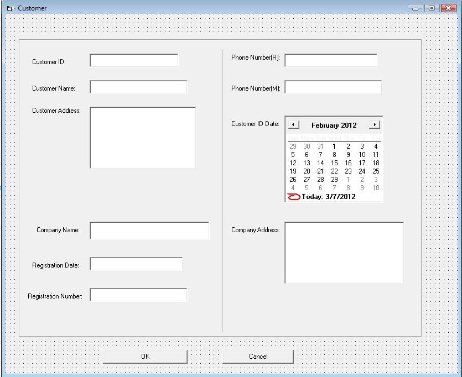Click the Customer Name input field
Image resolution: width=462 pixels, height=377 pixels.
coord(138,86)
